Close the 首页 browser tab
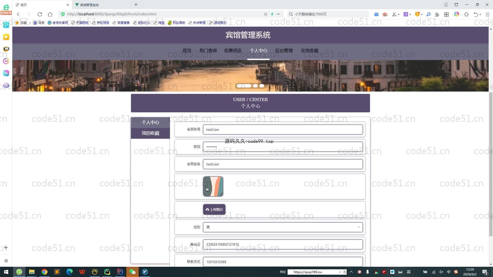Image resolution: width=493 pixels, height=277 pixels. [x=68, y=5]
